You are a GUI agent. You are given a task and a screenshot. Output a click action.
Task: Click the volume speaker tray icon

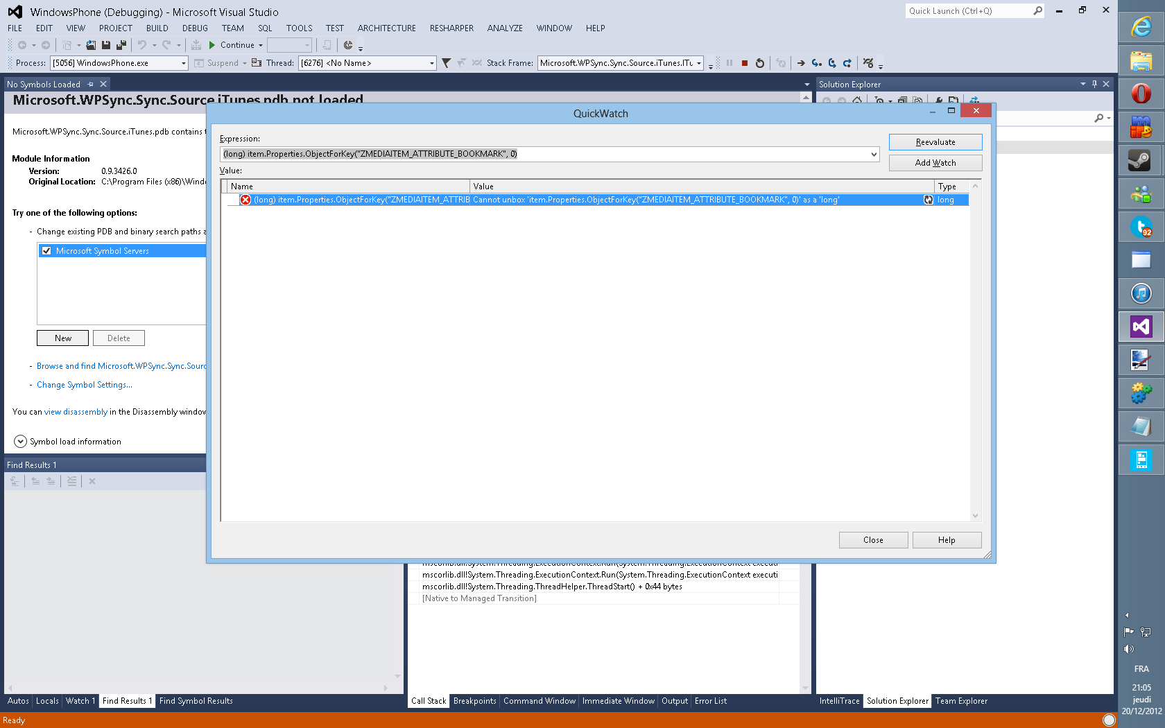click(x=1129, y=649)
